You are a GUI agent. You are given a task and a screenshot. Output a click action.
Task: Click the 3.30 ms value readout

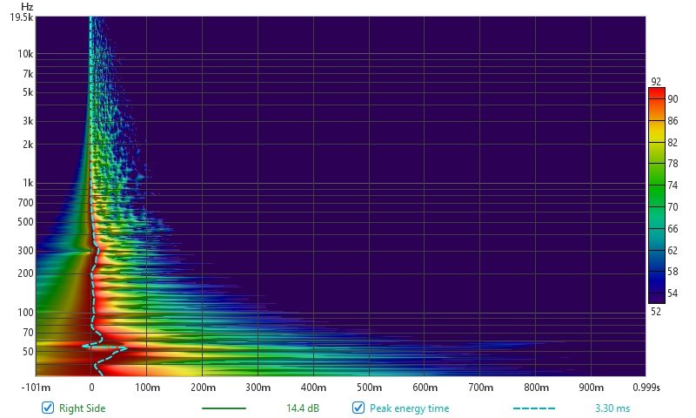[x=612, y=408]
